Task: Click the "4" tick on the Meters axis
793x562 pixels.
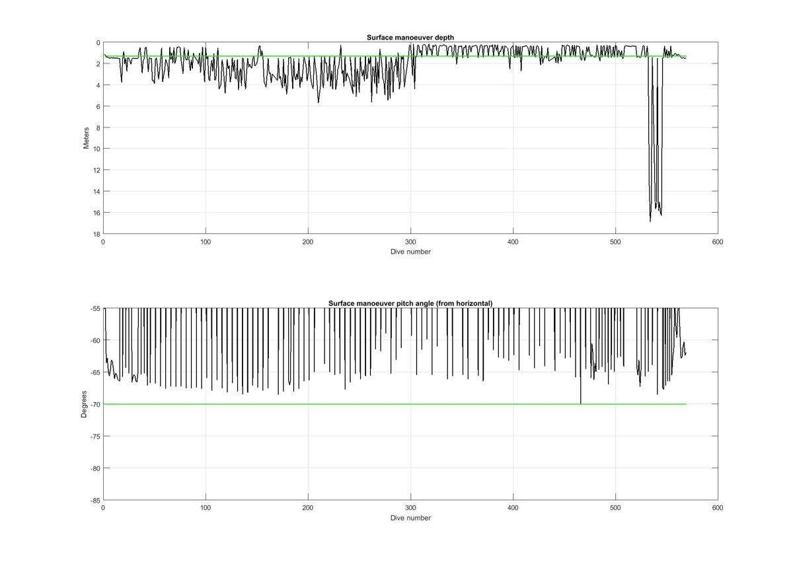Action: 98,85
